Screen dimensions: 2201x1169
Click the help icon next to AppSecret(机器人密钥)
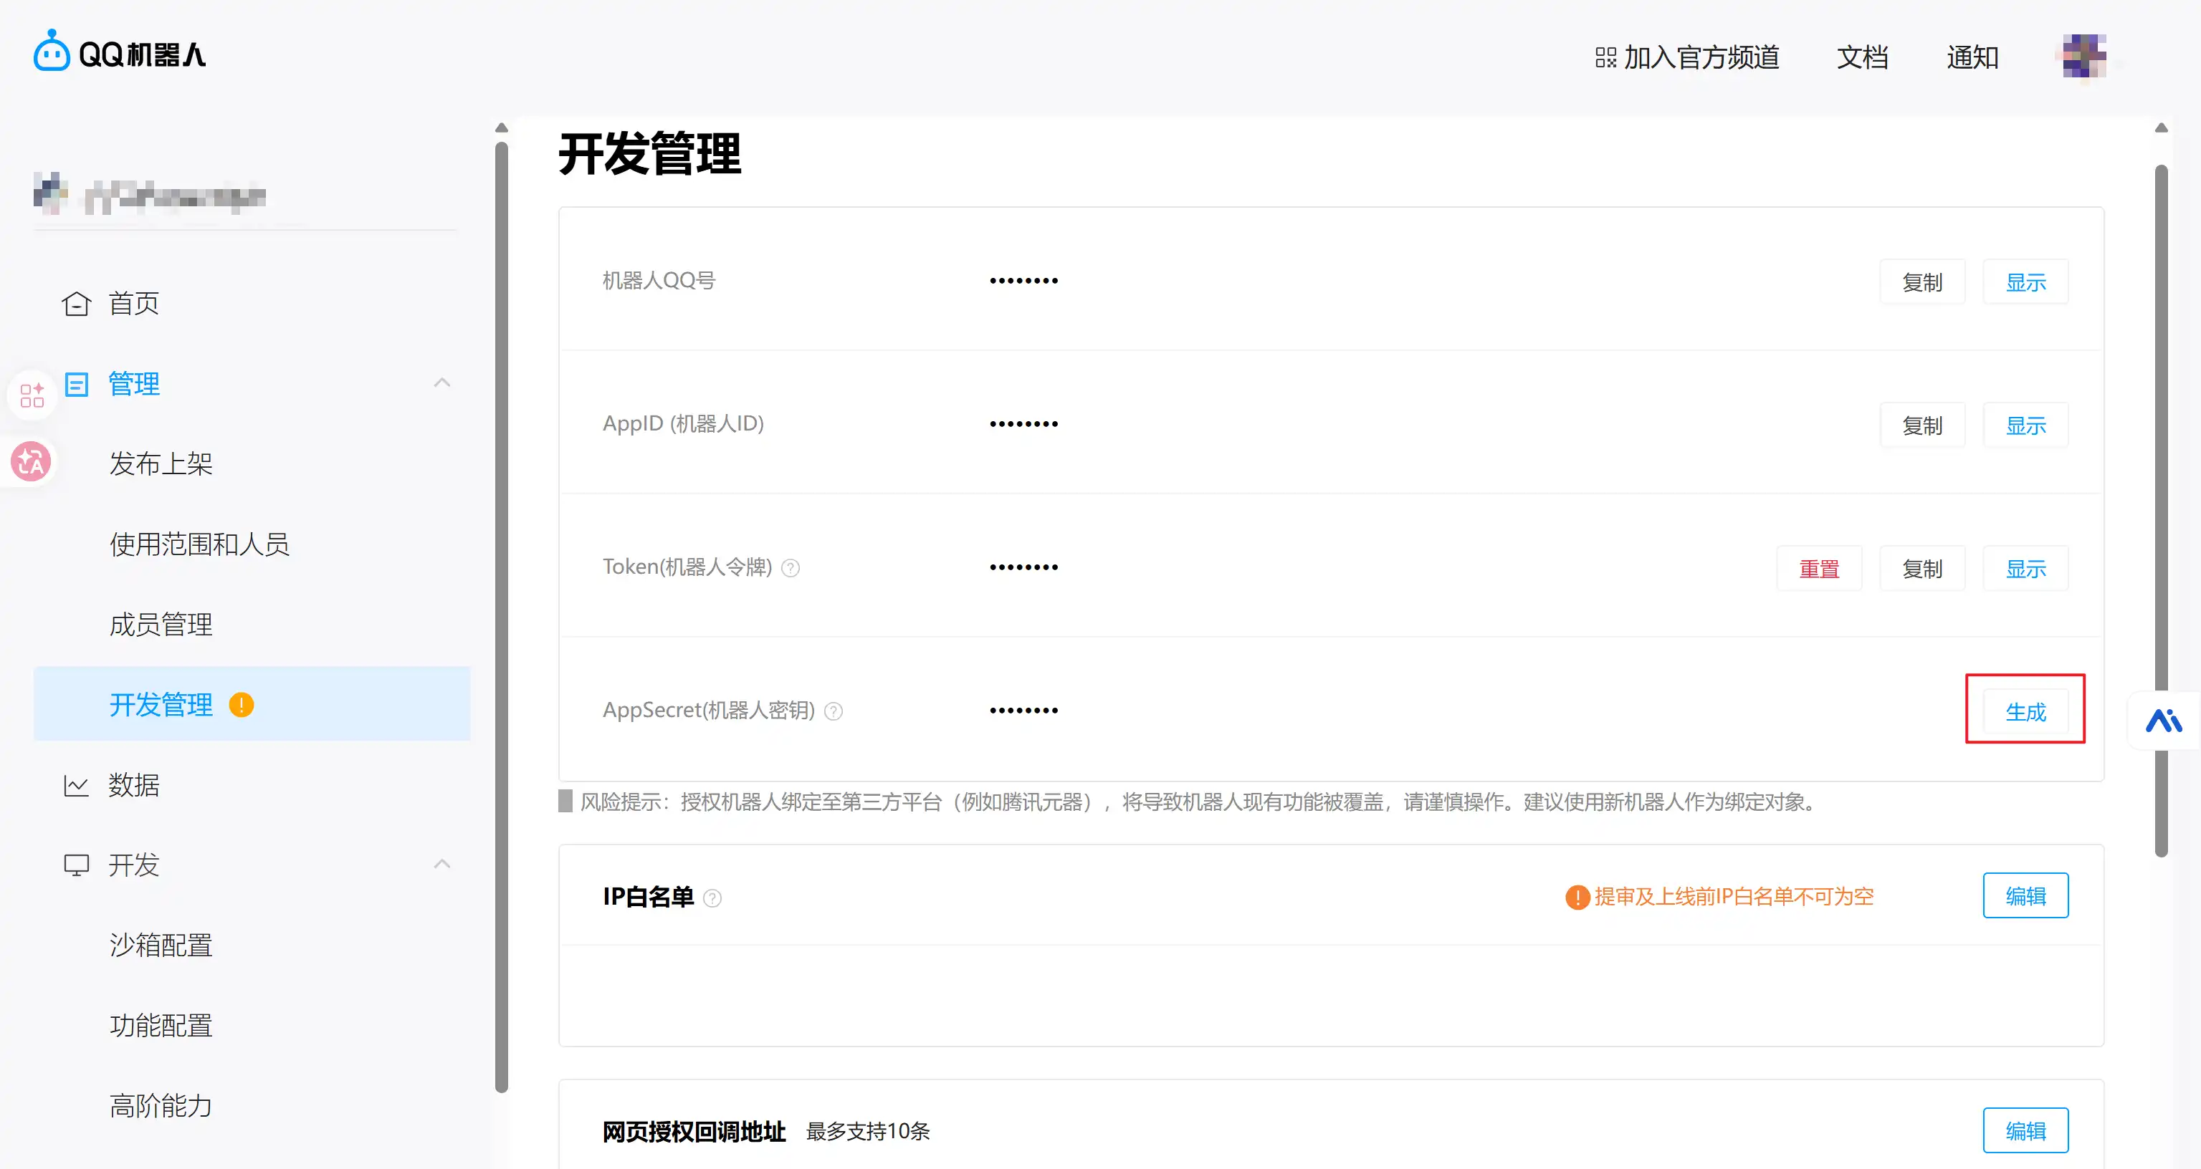pyautogui.click(x=833, y=711)
